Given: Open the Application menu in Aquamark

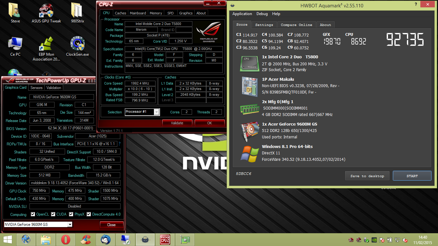Looking at the screenshot, I should [242, 14].
